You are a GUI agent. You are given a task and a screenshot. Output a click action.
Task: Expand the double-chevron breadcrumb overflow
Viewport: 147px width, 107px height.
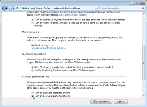click(20, 8)
